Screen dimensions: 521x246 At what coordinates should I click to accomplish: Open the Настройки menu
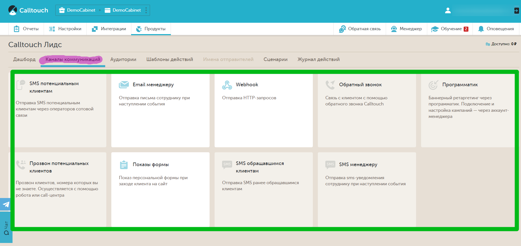coord(65,29)
